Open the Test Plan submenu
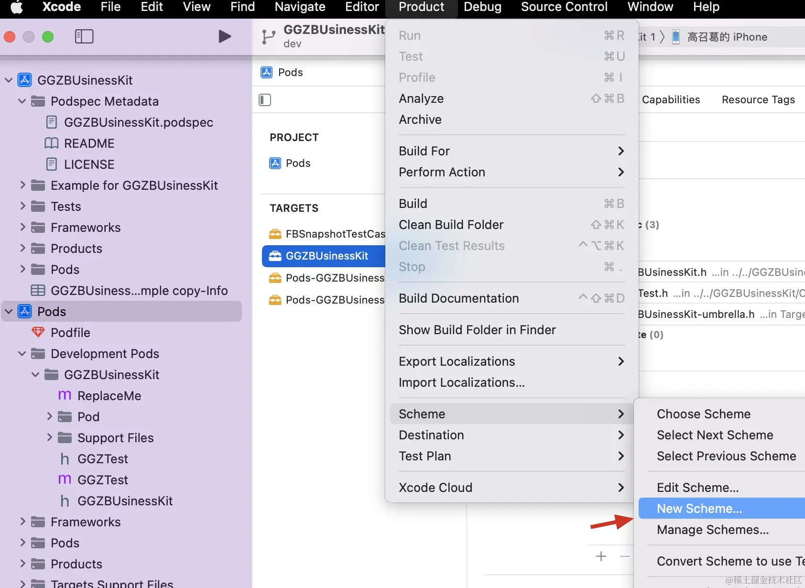 [511, 456]
